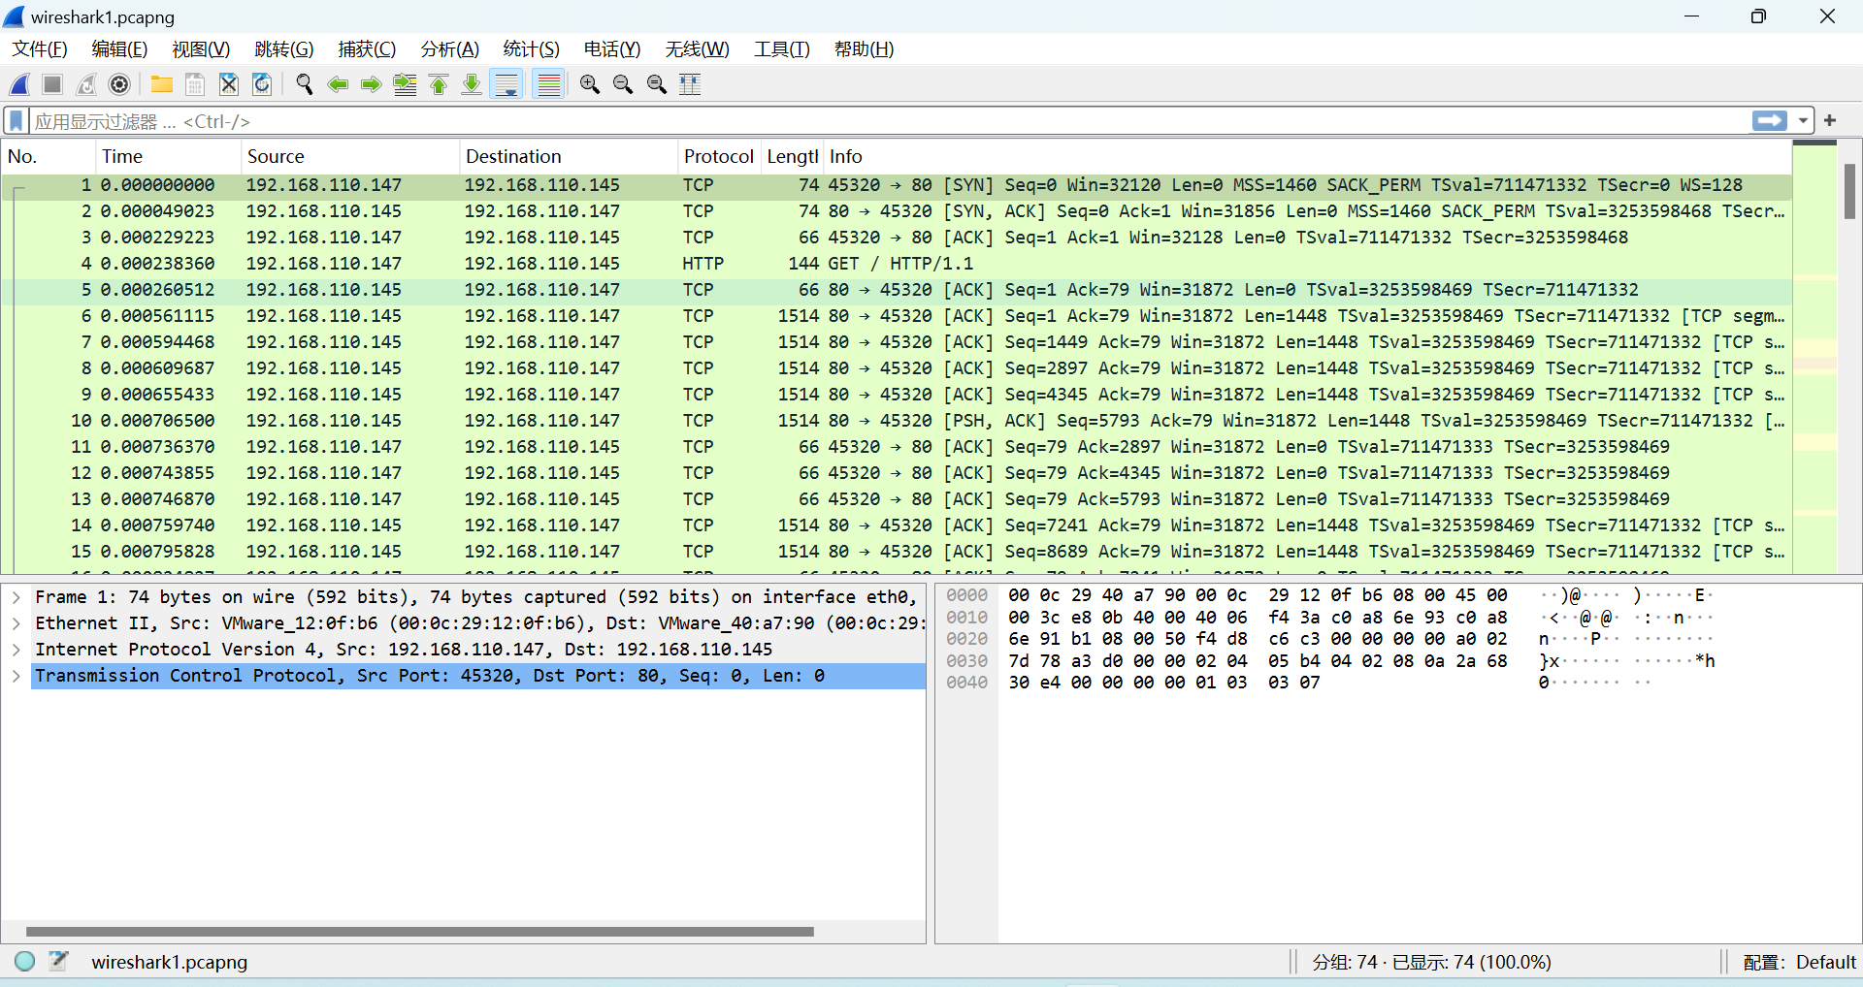Click the zoom out icon
The image size is (1863, 987).
(623, 84)
